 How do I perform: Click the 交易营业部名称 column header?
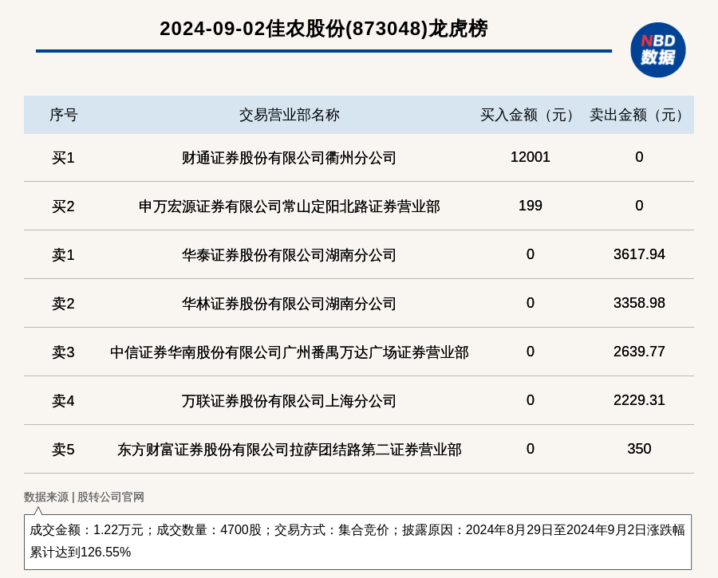[289, 115]
